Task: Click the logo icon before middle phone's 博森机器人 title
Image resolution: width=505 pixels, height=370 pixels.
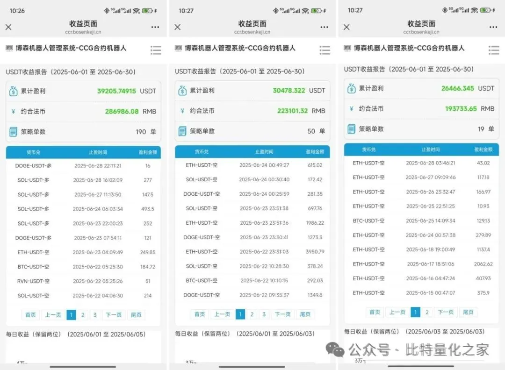Action: 179,48
